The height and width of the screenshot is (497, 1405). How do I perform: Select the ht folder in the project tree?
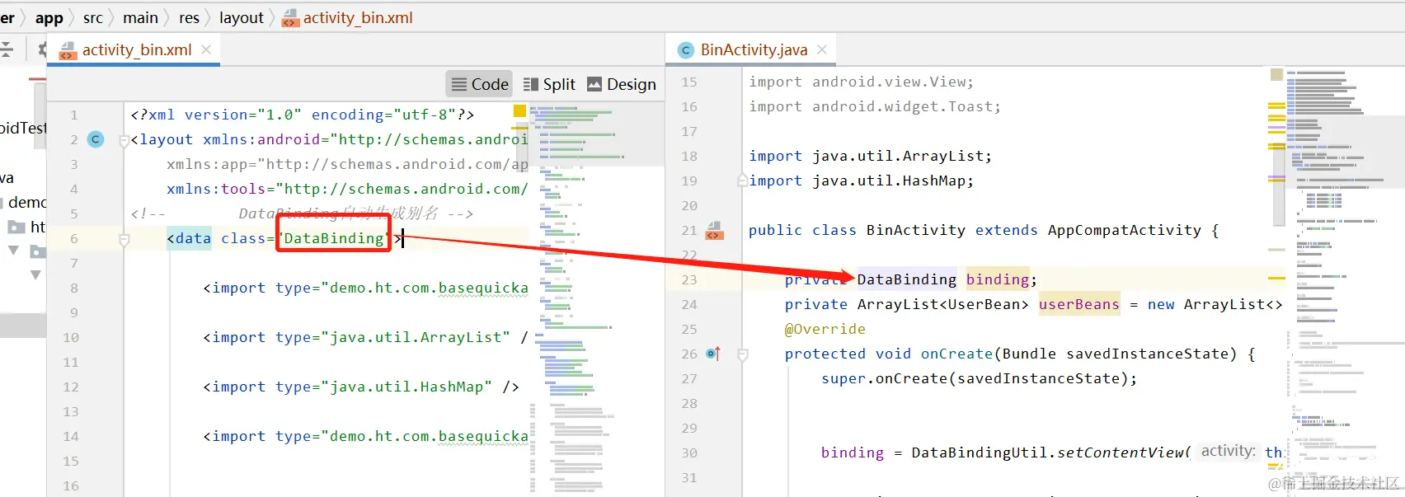pos(27,227)
